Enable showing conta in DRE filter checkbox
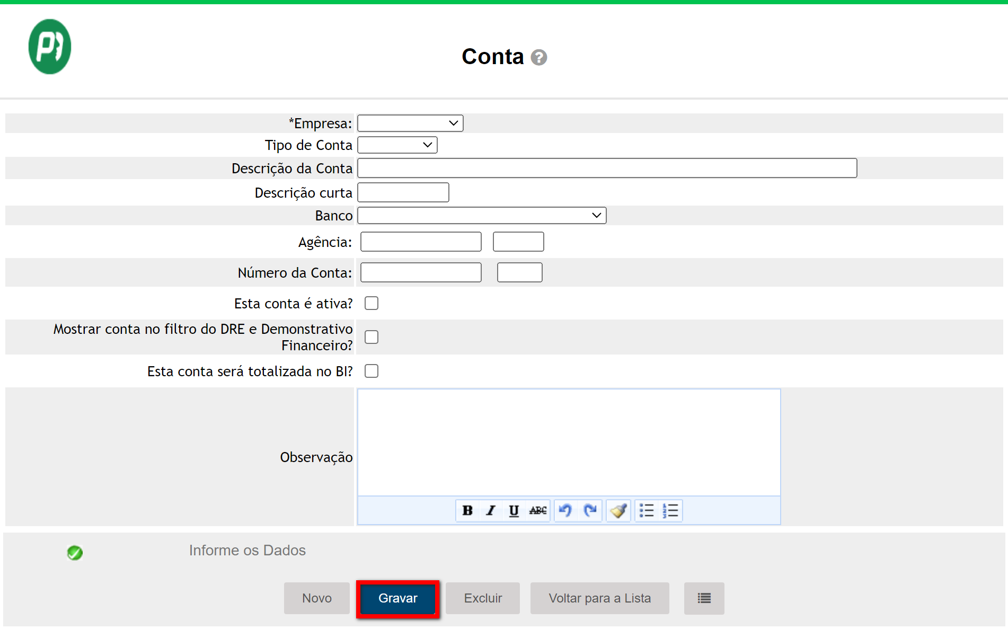This screenshot has height=629, width=1008. point(372,337)
